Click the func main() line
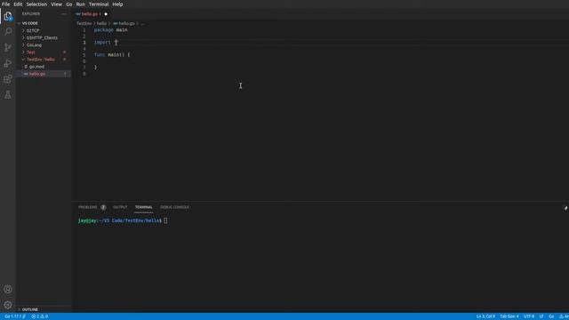The width and height of the screenshot is (569, 320). pyautogui.click(x=112, y=55)
